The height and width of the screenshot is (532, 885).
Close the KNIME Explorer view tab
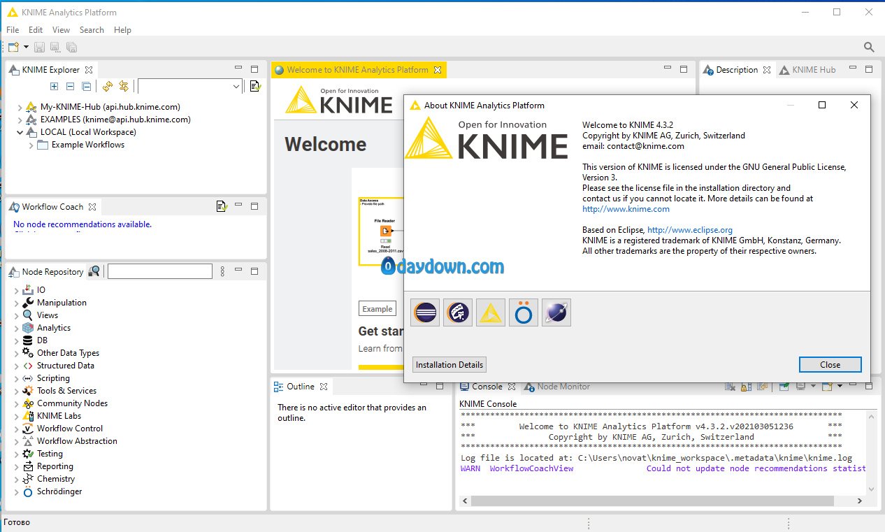pos(88,70)
